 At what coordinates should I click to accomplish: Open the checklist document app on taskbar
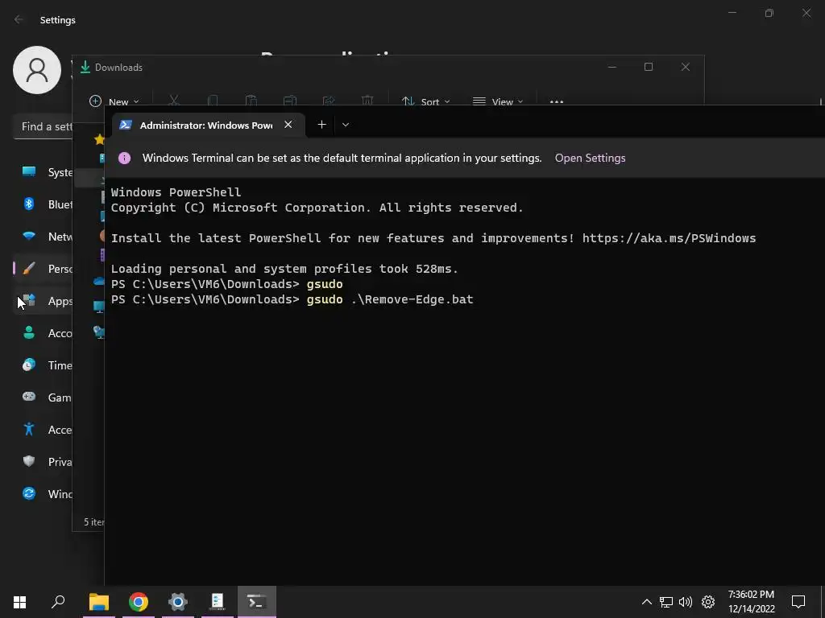click(217, 602)
